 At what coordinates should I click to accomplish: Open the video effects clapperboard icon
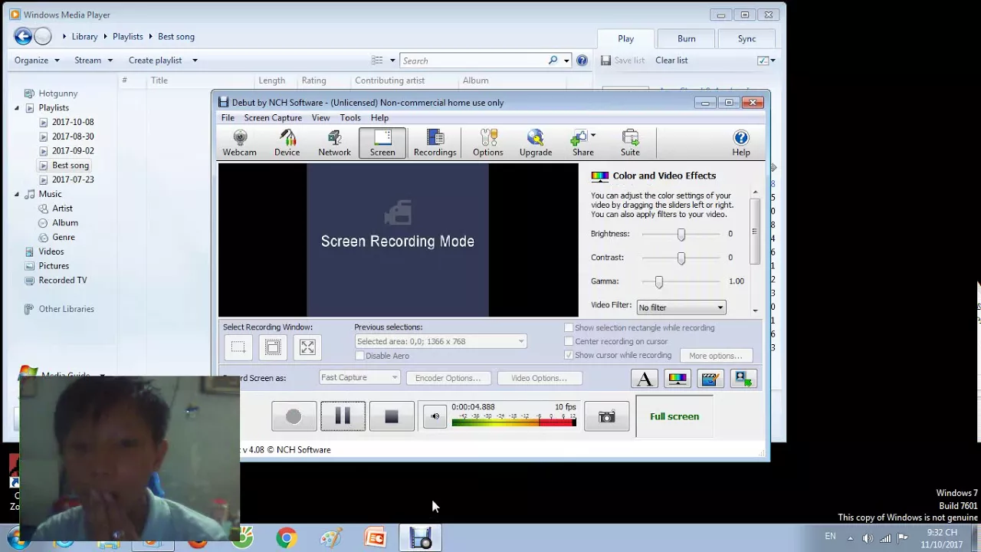pos(710,378)
